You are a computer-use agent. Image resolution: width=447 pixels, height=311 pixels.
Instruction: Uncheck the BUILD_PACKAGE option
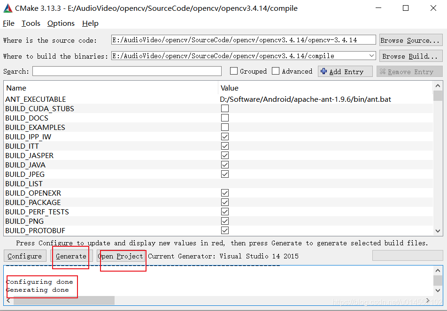225,203
